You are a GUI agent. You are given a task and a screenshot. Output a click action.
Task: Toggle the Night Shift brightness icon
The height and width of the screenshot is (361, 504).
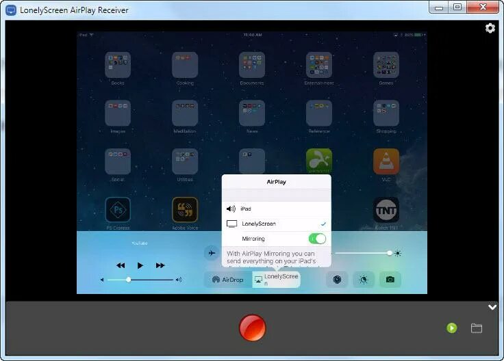[364, 280]
